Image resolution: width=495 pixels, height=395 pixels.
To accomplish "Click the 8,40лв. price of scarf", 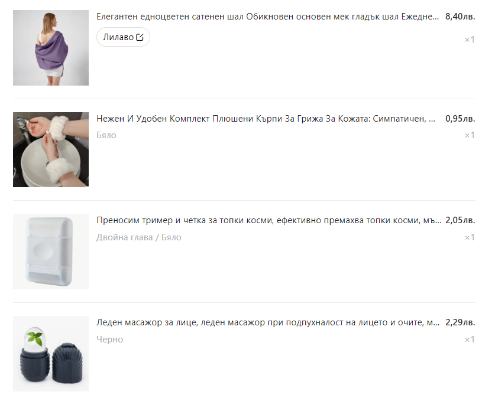I will click(460, 17).
